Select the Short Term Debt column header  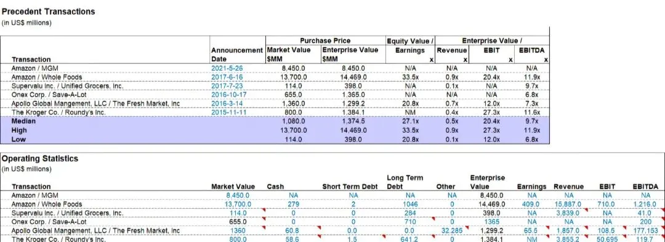pyautogui.click(x=350, y=187)
